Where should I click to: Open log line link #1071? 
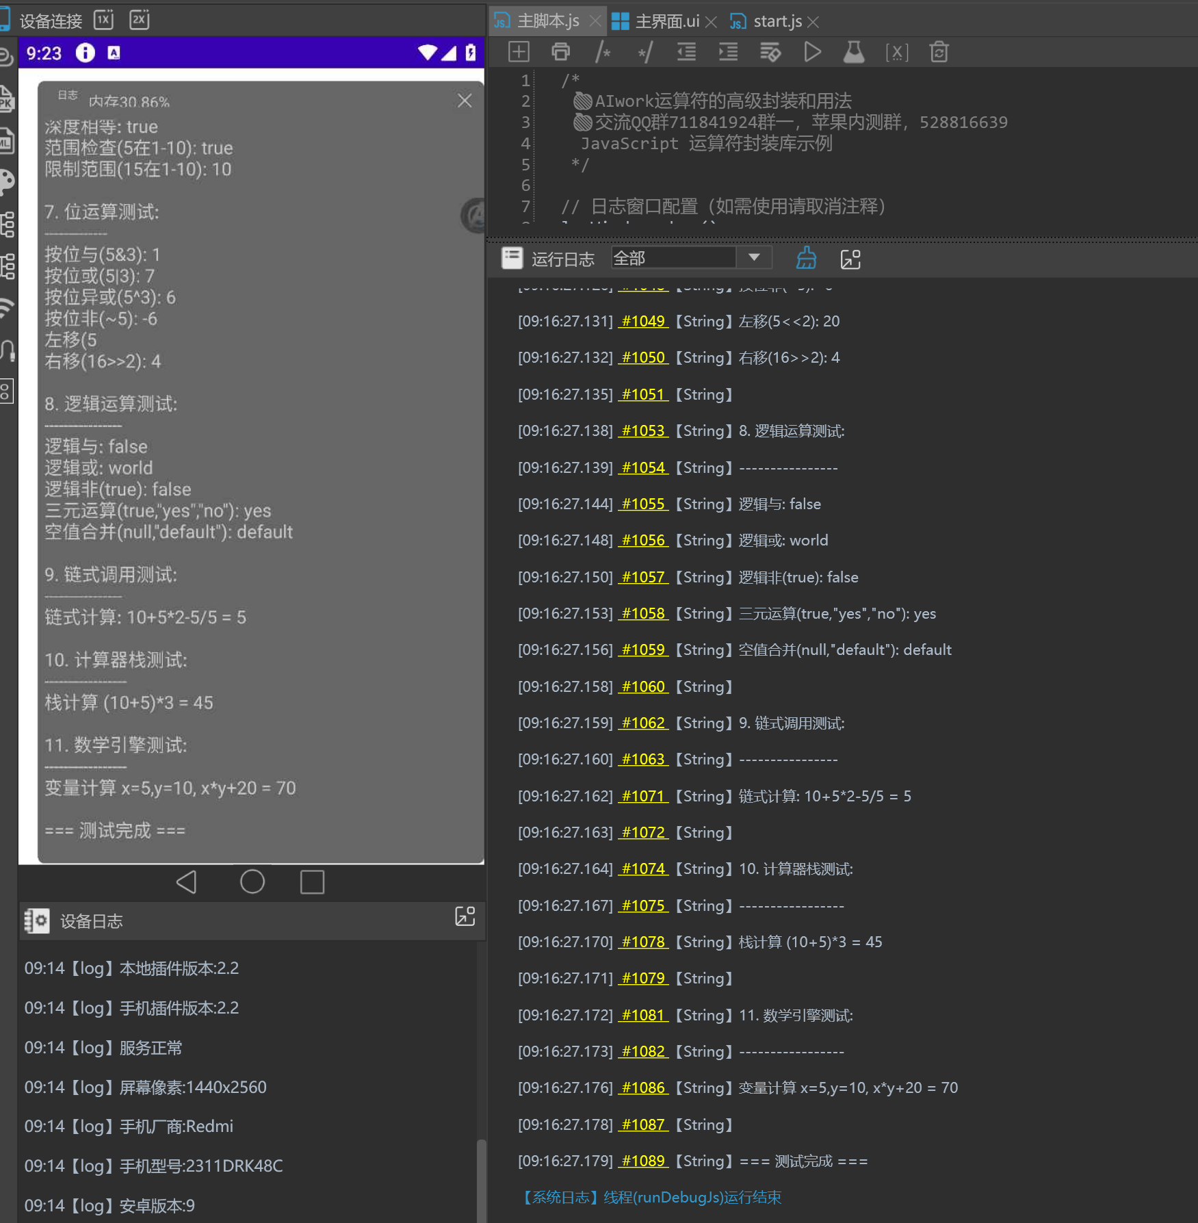[643, 796]
